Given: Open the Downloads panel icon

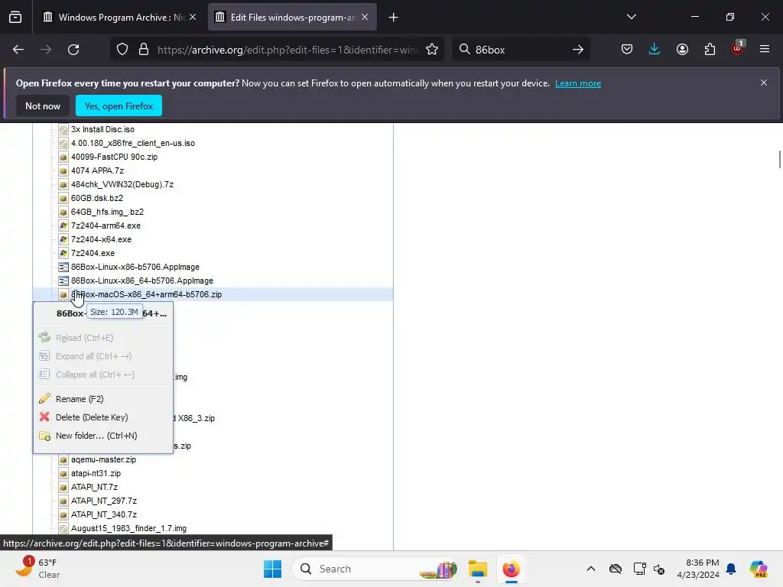Looking at the screenshot, I should coord(655,50).
